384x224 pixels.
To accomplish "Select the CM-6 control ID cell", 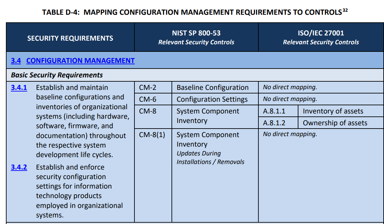I will click(x=148, y=99).
